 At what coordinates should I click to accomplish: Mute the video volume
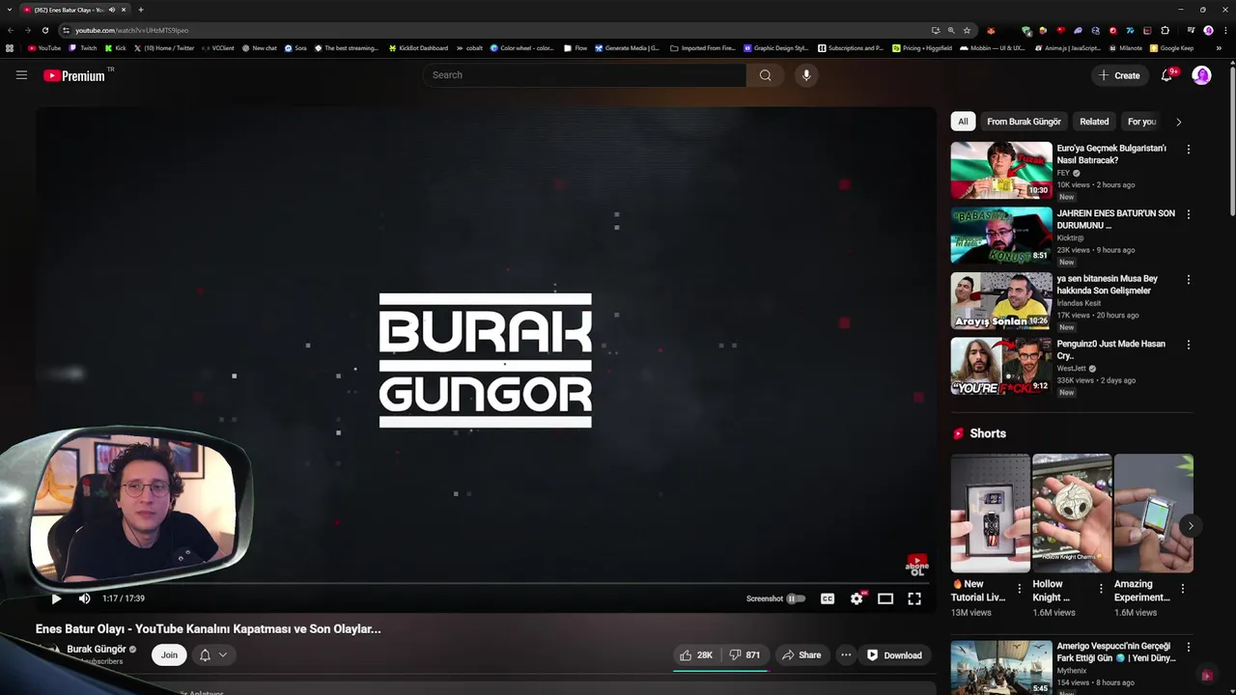84,598
